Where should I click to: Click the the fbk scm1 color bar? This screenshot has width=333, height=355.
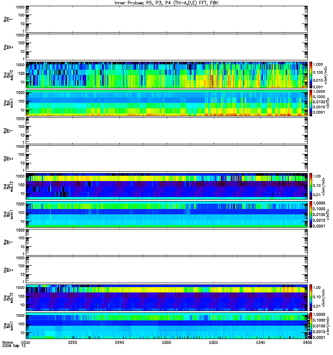(311, 326)
